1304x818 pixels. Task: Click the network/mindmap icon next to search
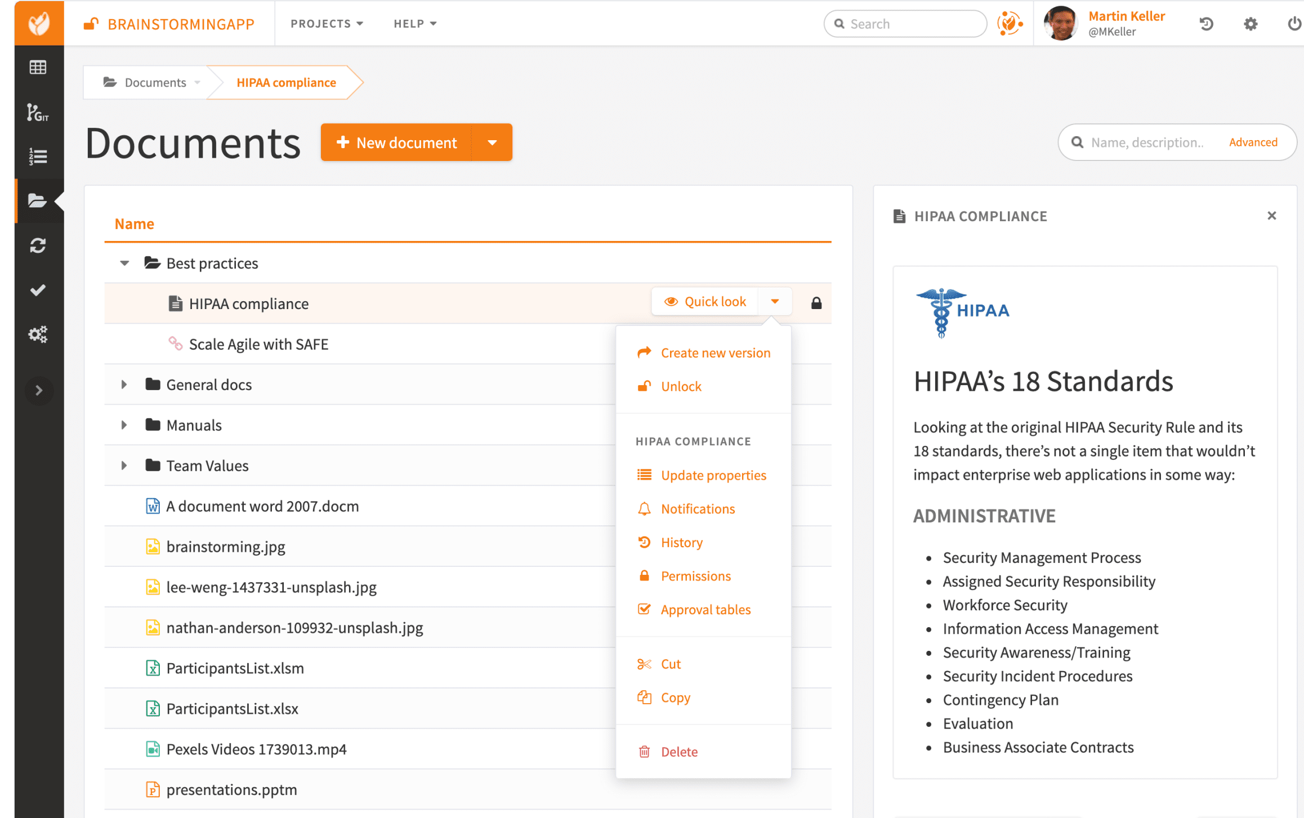pos(1011,24)
